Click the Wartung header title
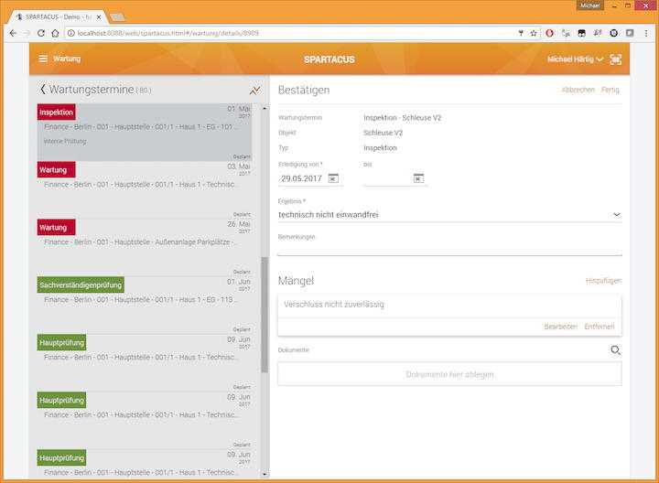 (67, 59)
